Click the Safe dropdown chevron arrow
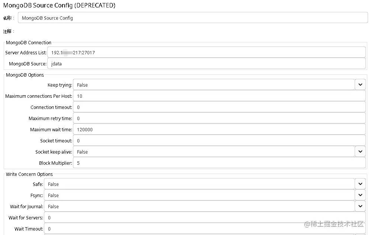The image size is (371, 235). point(359,184)
